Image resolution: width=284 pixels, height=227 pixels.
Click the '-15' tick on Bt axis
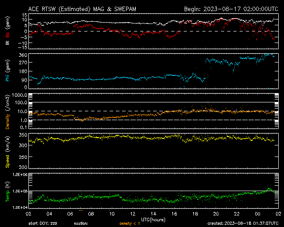coord(23,47)
